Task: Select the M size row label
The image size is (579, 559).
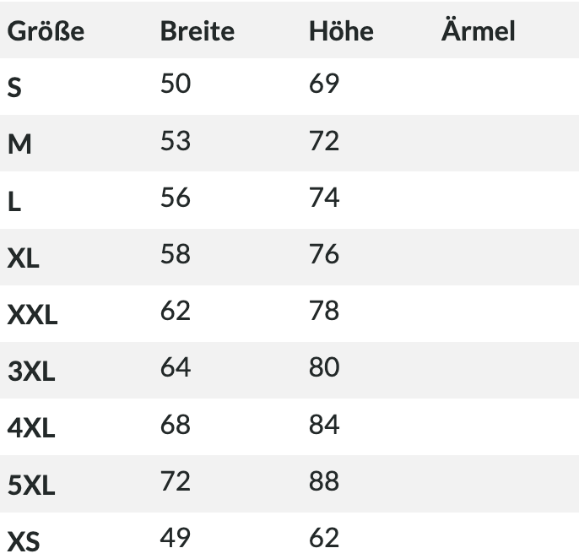Action: [x=19, y=144]
